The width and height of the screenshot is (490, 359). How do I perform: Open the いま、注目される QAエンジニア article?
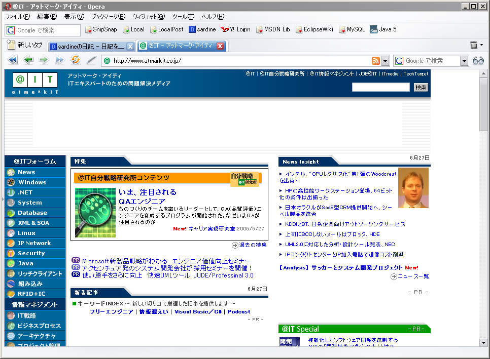click(148, 196)
